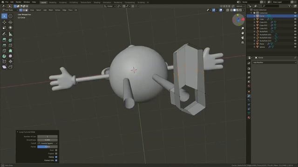Select the Rip Region tool

tap(10, 67)
